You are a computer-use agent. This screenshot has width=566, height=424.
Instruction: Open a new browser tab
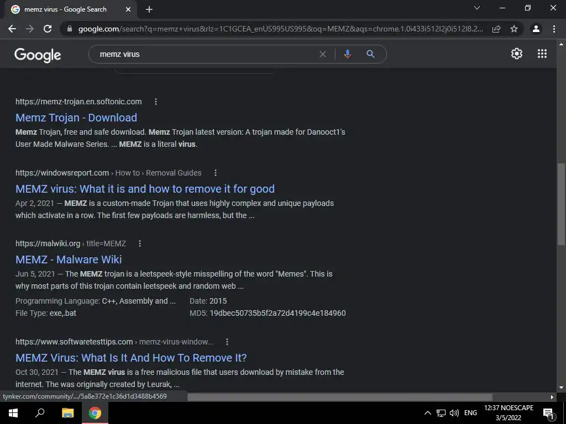tap(149, 9)
